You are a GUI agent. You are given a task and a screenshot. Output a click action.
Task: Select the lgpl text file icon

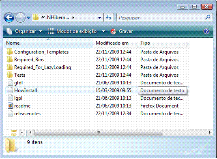[x=10, y=98]
